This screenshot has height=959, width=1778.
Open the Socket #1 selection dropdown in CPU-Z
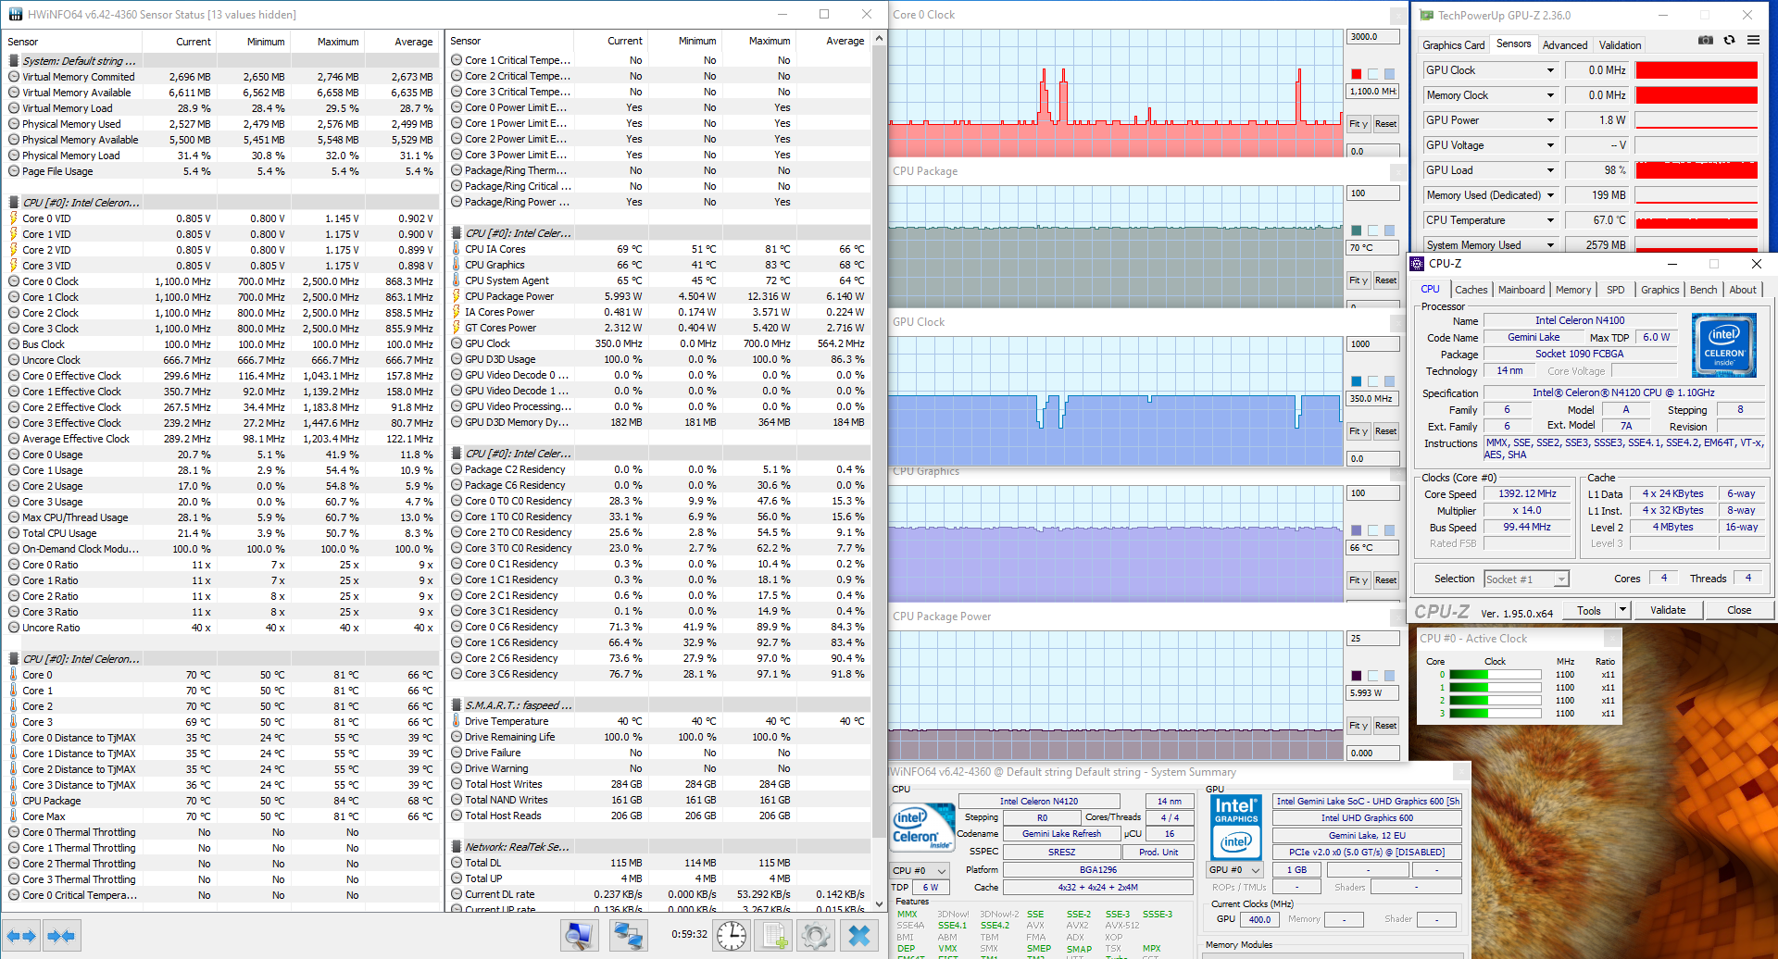pyautogui.click(x=1526, y=579)
